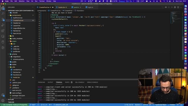This screenshot has width=188, height=106.
Task: Open the Search view in activity bar
Action: 3,14
